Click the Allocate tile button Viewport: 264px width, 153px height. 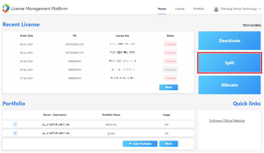pos(229,85)
